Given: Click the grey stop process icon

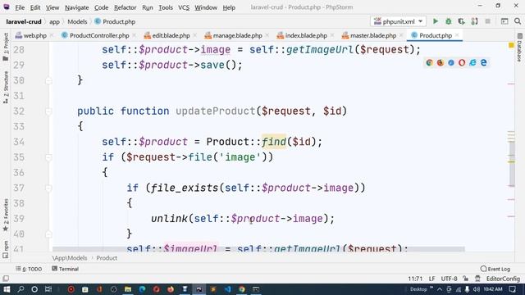Looking at the screenshot, I should [x=487, y=21].
